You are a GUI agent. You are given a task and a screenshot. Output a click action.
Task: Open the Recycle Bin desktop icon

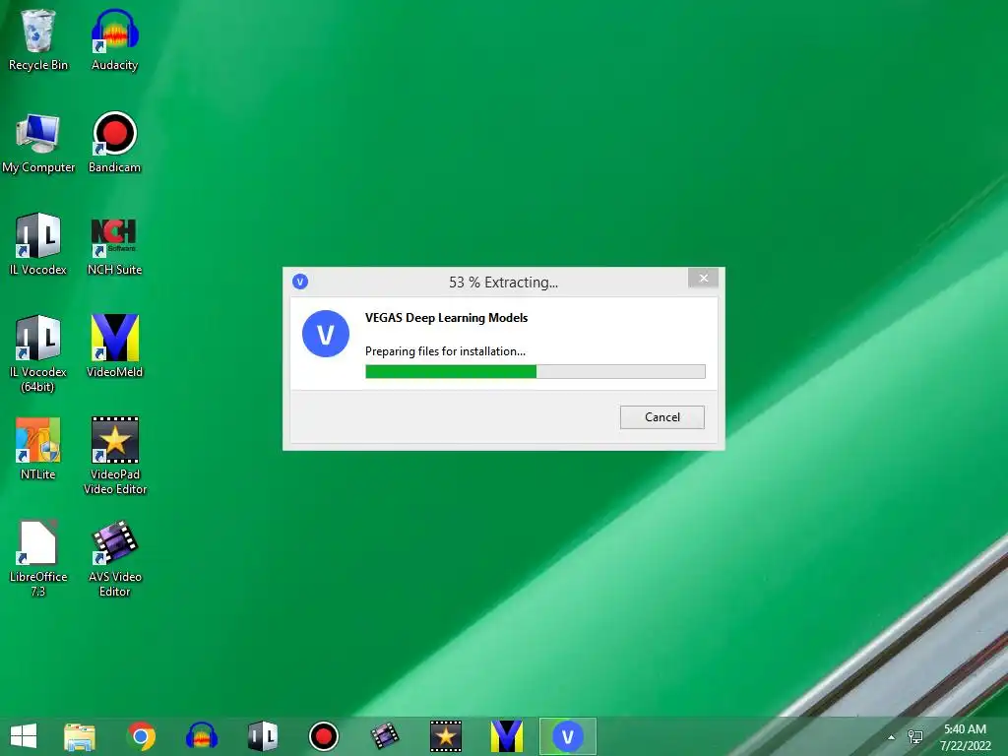point(38,39)
